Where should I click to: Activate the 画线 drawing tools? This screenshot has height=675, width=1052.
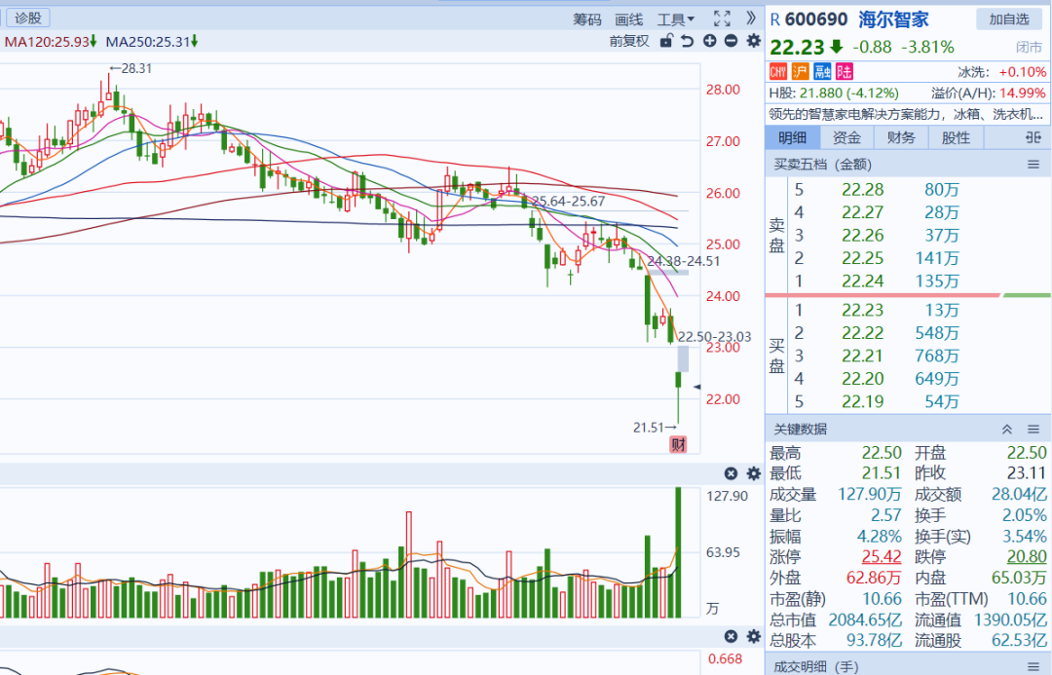tap(628, 19)
